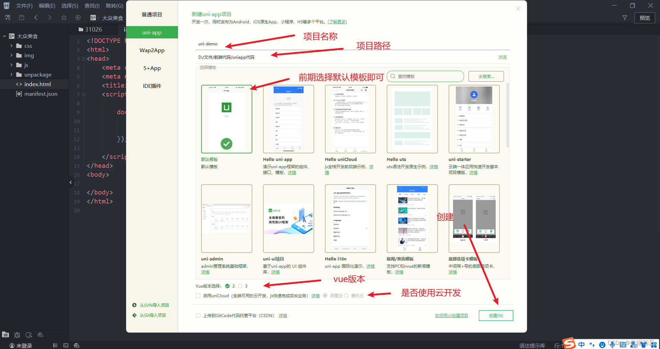
Task: Collapse the 大众美食 project tree
Action: click(x=4, y=36)
